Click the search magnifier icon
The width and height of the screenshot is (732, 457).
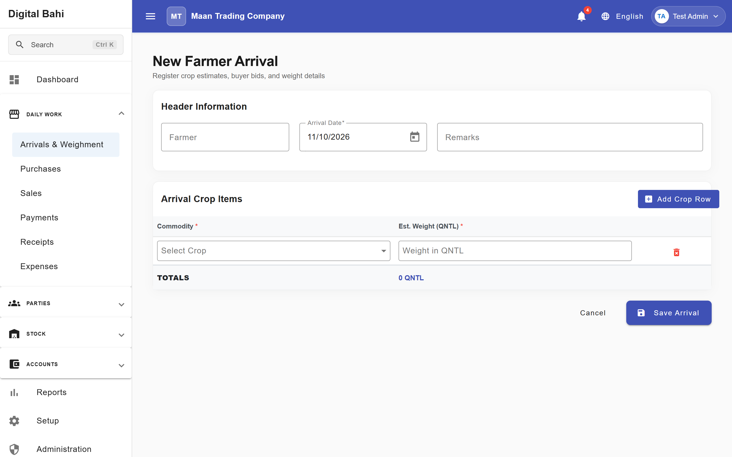[20, 45]
